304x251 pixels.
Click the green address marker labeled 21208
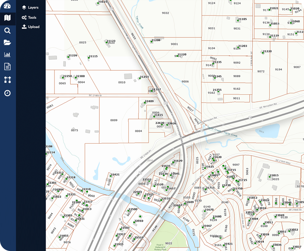pyautogui.click(x=152, y=42)
